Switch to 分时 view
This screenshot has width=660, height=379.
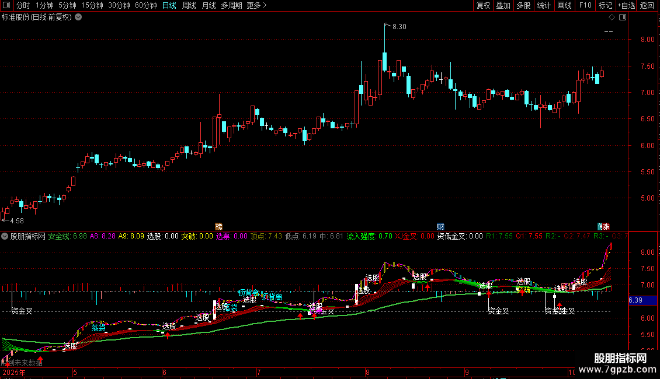(x=23, y=5)
